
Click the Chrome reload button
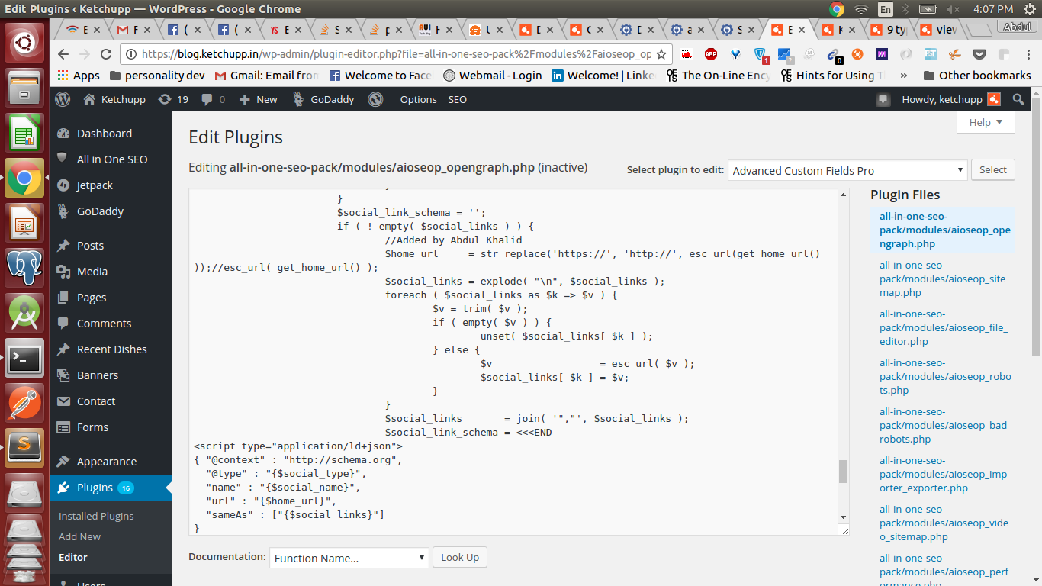pyautogui.click(x=106, y=54)
